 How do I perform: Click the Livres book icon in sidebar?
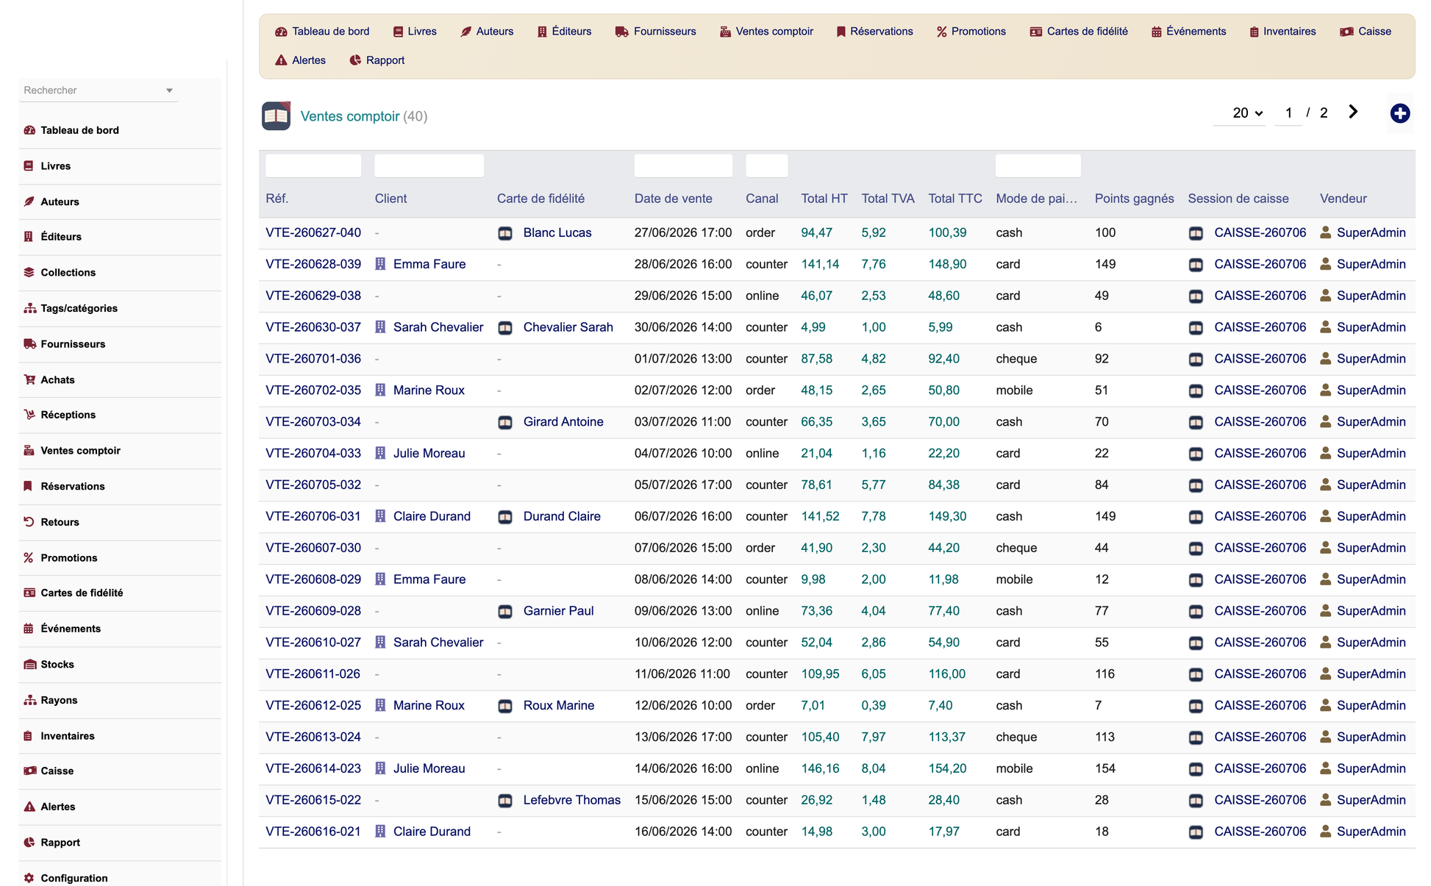29,166
